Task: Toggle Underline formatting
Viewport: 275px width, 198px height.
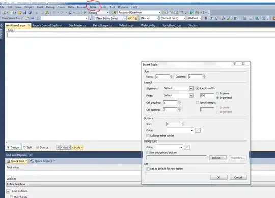Action: tap(216, 18)
